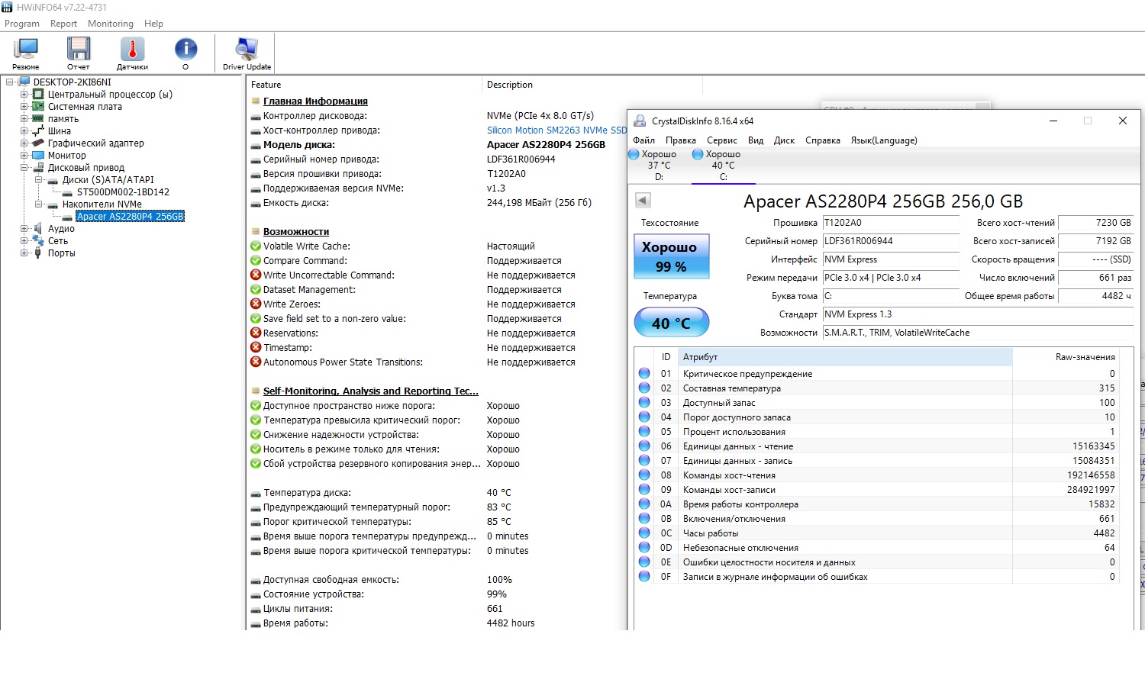Click the green check beside Dataset Management

pos(256,290)
